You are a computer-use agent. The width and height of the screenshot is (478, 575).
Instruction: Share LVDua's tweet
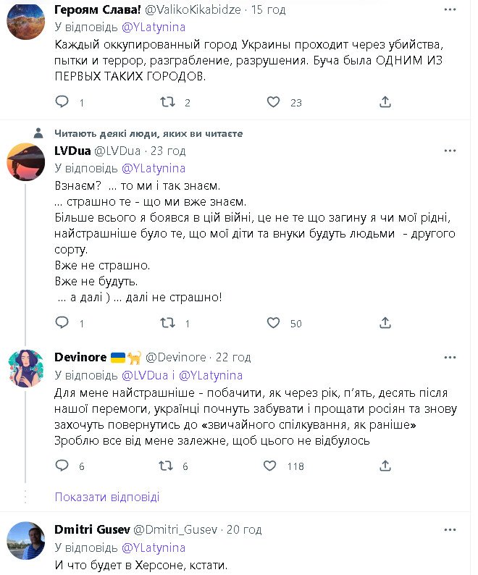(x=385, y=323)
